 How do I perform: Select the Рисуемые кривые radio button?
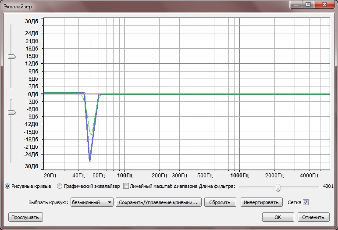pos(7,186)
